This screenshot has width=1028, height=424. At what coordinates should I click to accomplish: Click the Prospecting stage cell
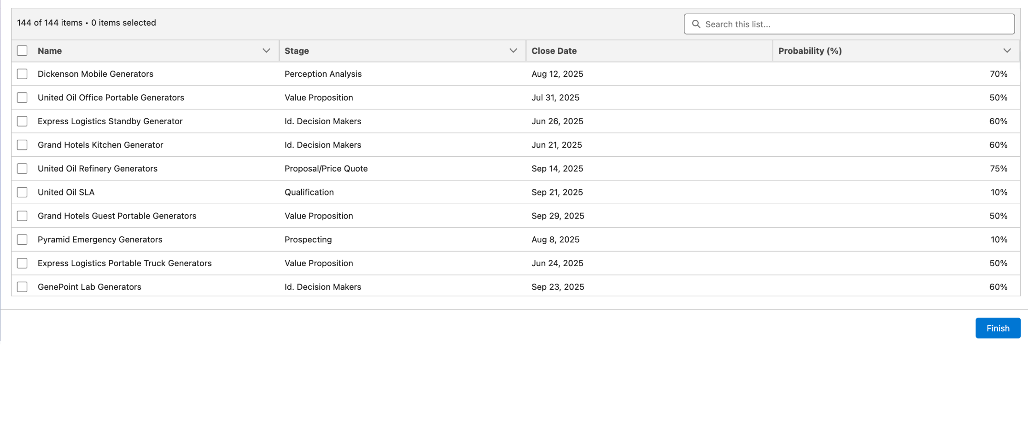coord(308,240)
